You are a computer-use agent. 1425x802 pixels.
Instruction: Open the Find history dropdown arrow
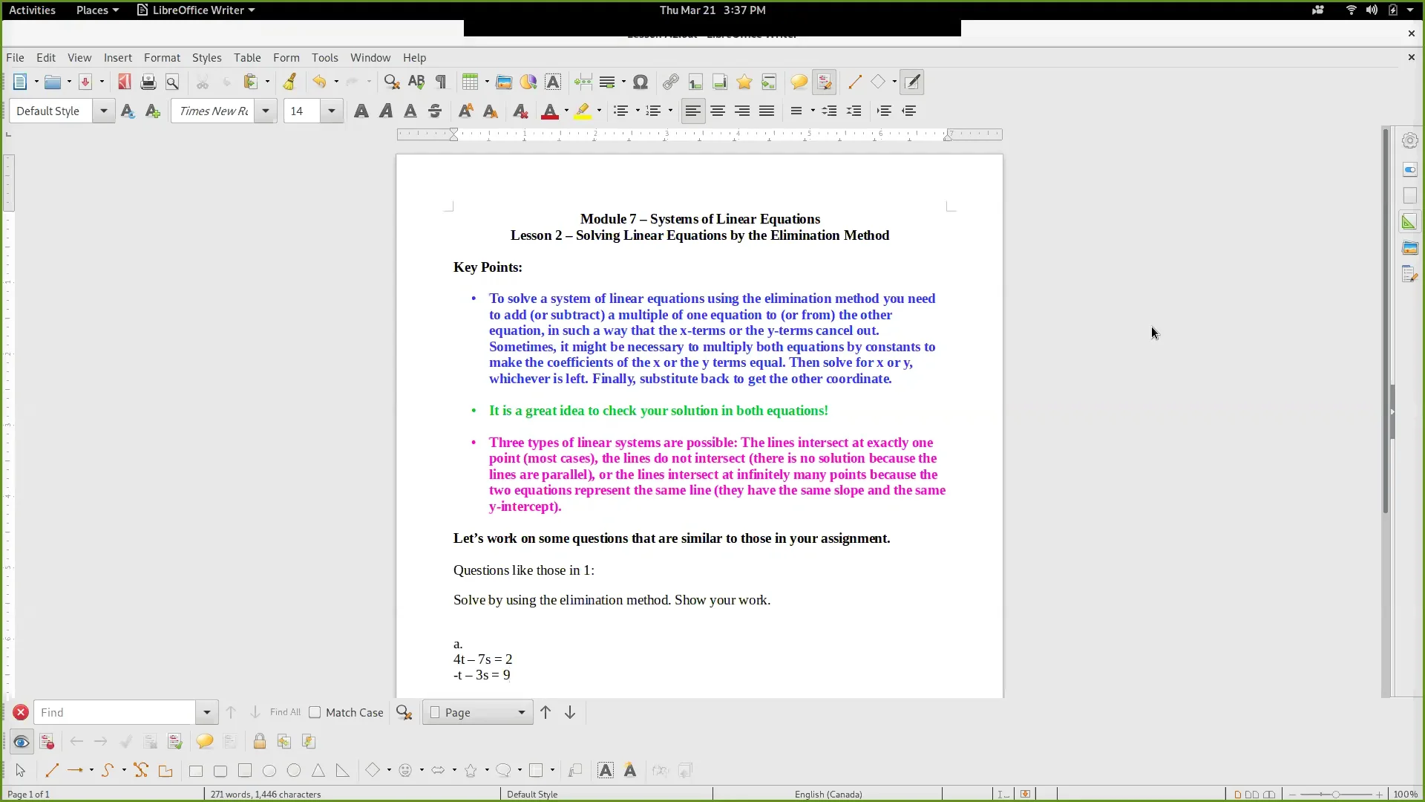tap(207, 712)
